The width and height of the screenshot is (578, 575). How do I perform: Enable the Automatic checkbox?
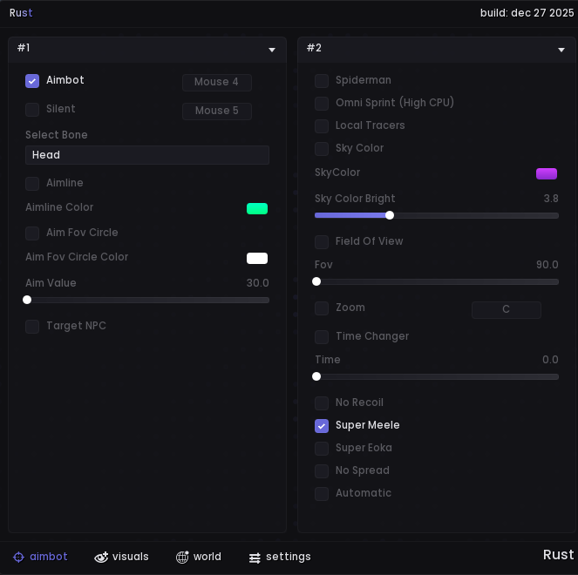[322, 494]
